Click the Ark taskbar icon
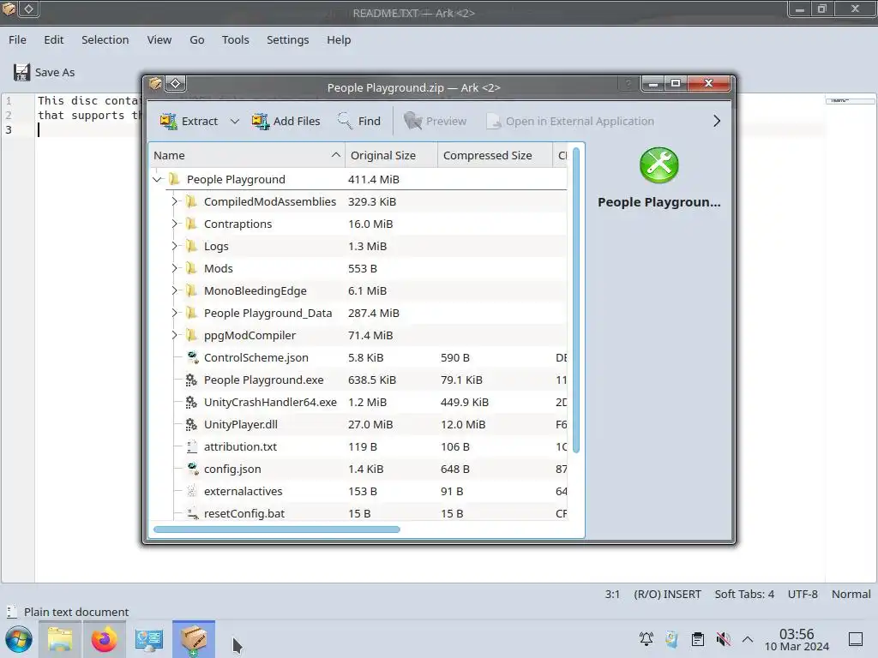Image resolution: width=878 pixels, height=658 pixels. [x=194, y=639]
